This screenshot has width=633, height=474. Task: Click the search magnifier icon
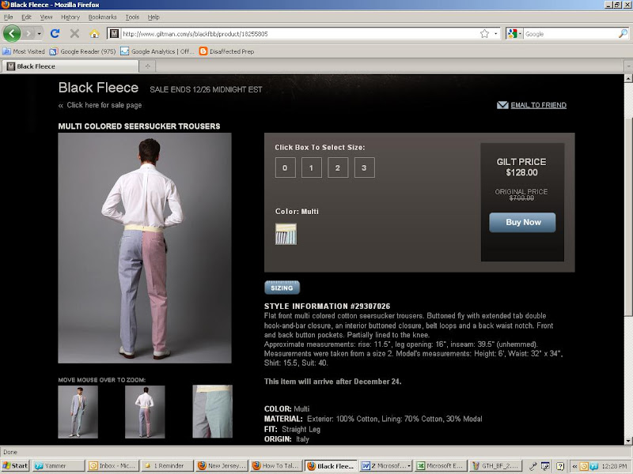623,34
